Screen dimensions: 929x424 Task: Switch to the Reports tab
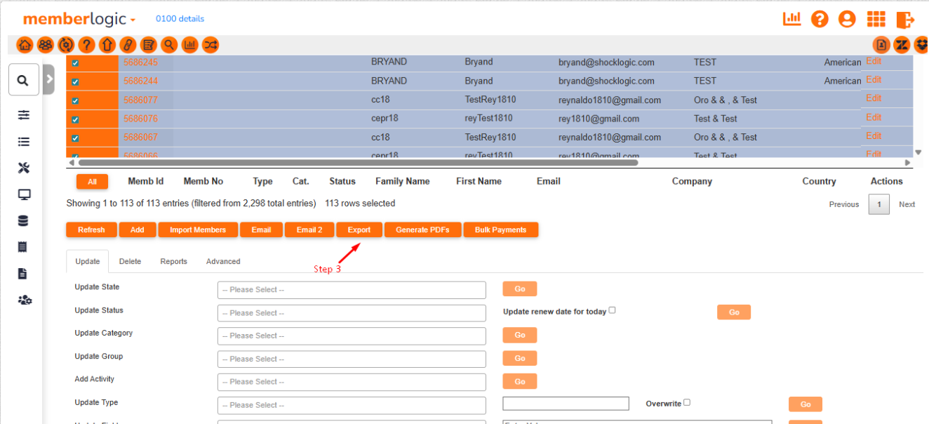tap(173, 261)
